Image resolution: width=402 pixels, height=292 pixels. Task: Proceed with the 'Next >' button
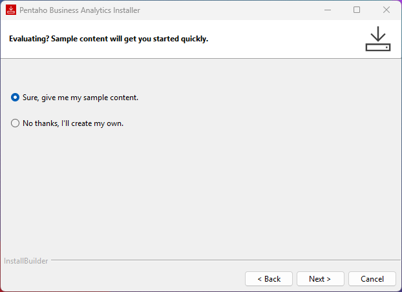point(320,279)
